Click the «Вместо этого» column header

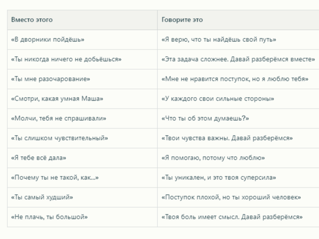pos(32,20)
